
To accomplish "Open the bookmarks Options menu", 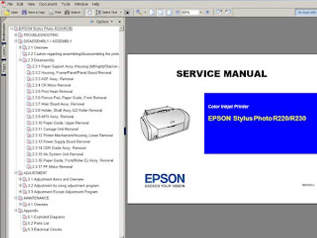I will [102, 22].
